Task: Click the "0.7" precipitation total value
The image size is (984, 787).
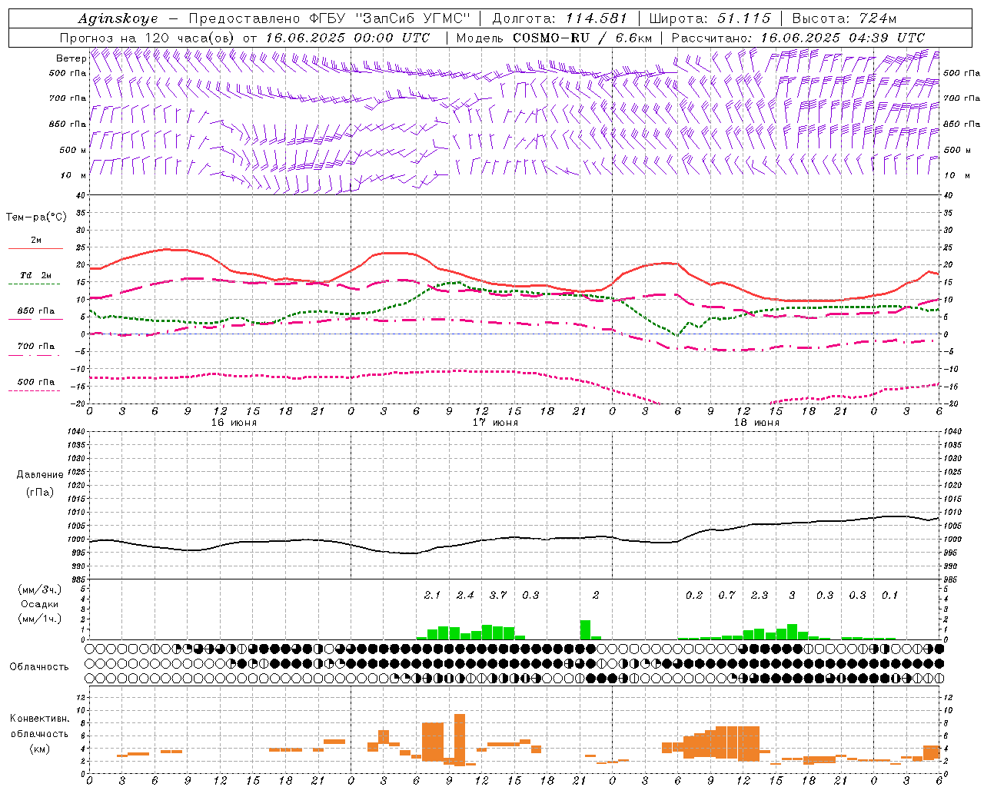Action: [x=726, y=596]
